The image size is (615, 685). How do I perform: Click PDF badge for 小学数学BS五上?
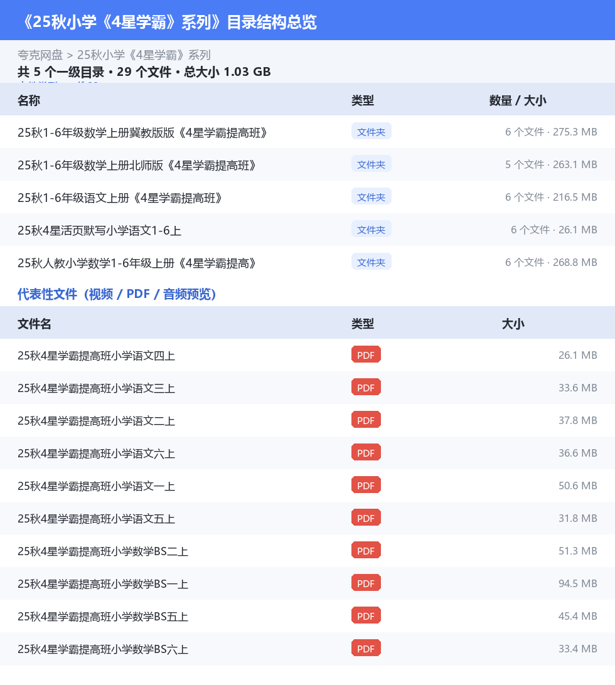point(366,616)
